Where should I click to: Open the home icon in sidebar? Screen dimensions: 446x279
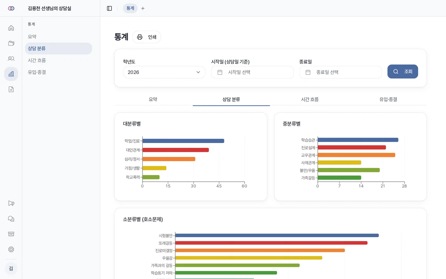(x=11, y=28)
